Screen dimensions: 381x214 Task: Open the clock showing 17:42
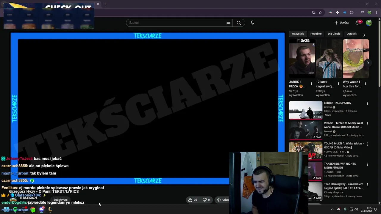click(367, 210)
